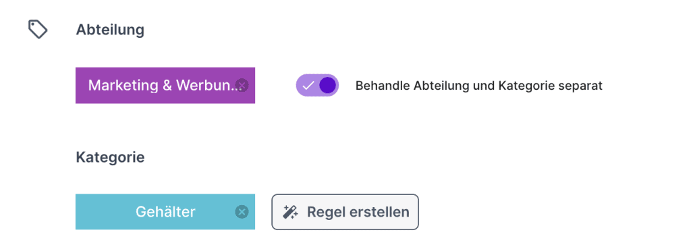Image resolution: width=691 pixels, height=249 pixels.
Task: Click the x icon on purple chip
Action: tap(242, 85)
